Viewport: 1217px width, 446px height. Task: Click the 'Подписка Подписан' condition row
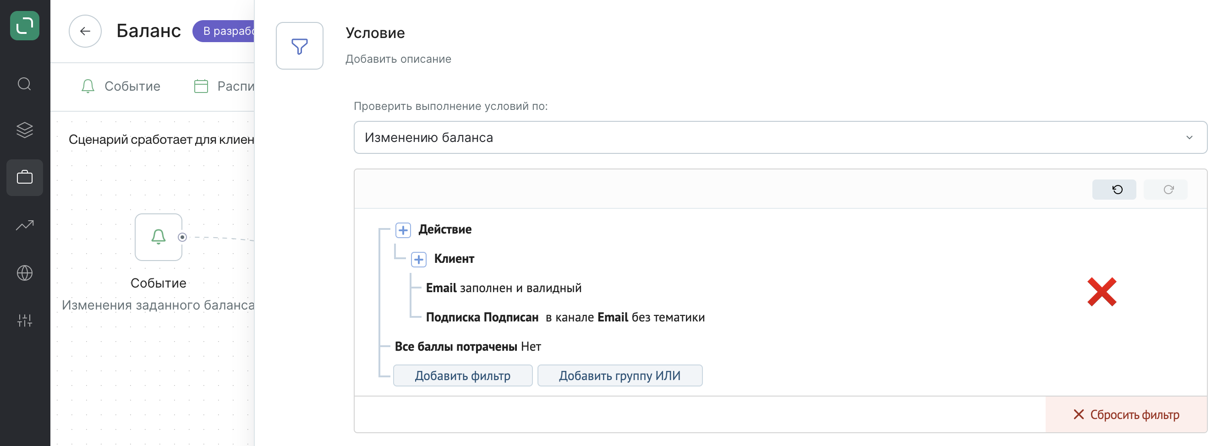click(x=565, y=317)
